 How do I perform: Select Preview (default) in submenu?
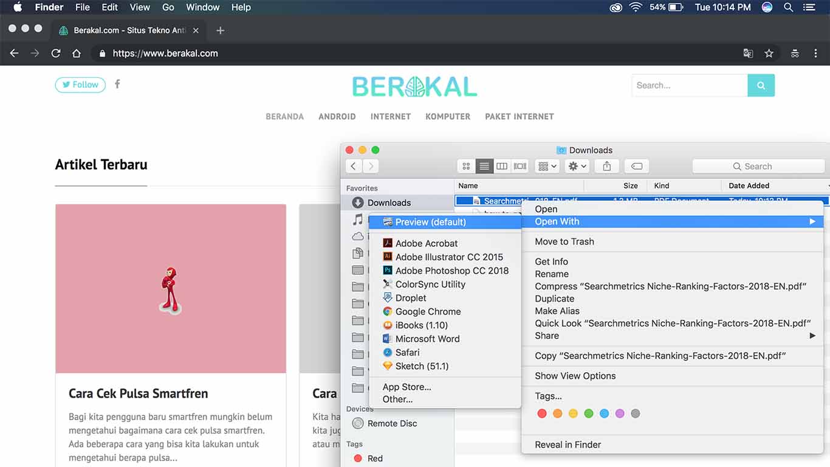[x=445, y=222]
